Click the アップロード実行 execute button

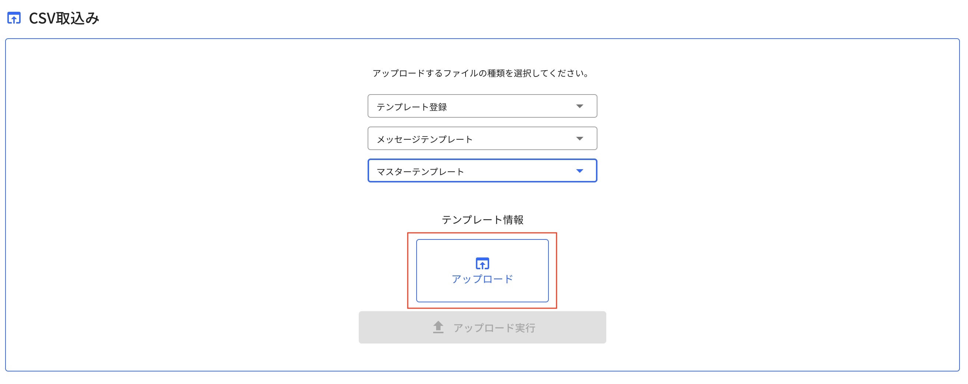click(483, 328)
